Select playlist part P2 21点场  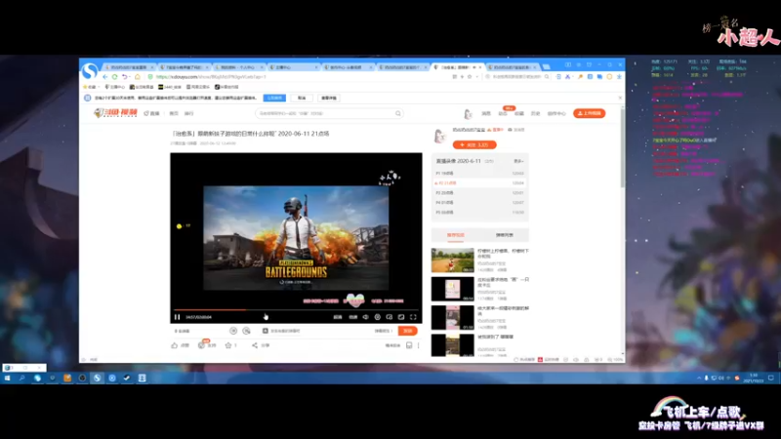pos(479,182)
